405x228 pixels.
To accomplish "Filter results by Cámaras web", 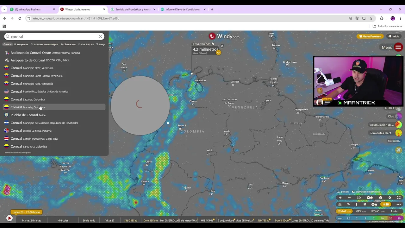I will [x=68, y=44].
